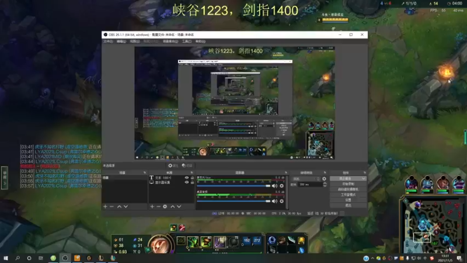467x263 pixels.
Task: Open Task View on taskbar
Action: pyautogui.click(x=41, y=258)
